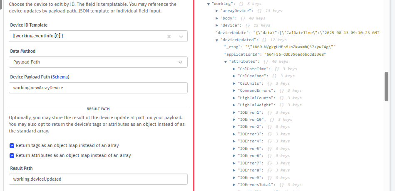The image size is (395, 191).
Task: Toggle Return tags as object map checkbox
Action: [x=12, y=146]
